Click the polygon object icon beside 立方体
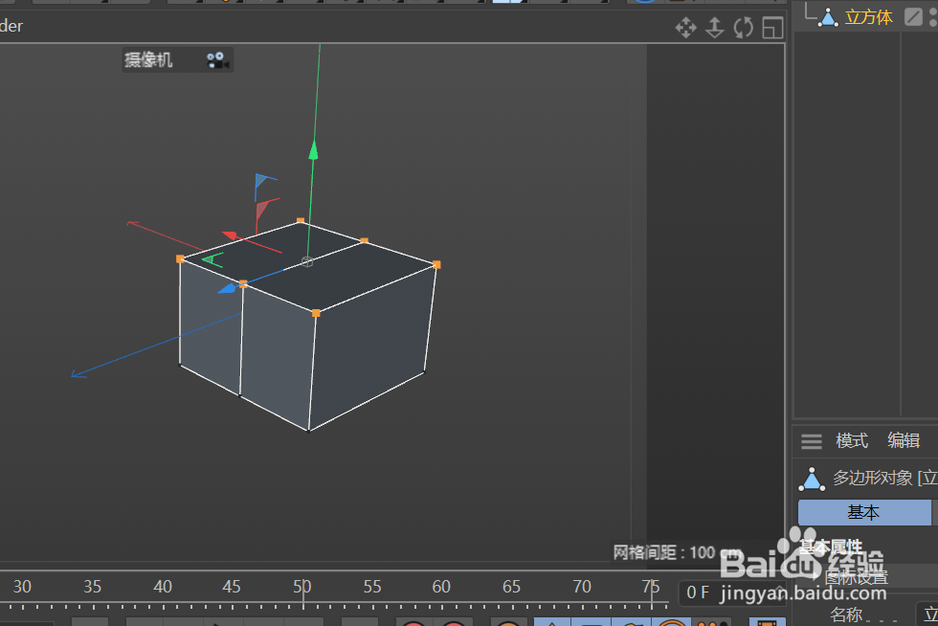Viewport: 938px width, 626px height. click(x=827, y=16)
